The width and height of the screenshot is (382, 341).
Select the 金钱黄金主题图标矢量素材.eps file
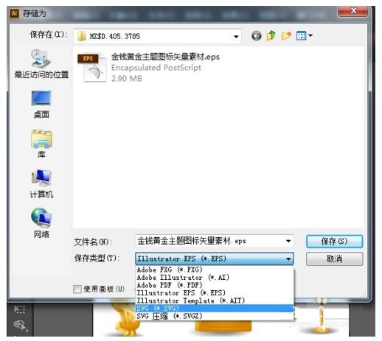click(148, 67)
